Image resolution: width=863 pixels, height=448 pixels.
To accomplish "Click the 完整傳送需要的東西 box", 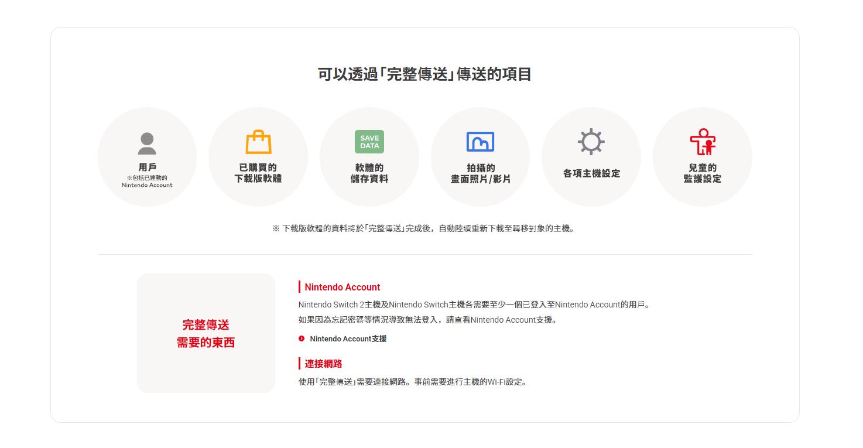I will pyautogui.click(x=206, y=333).
